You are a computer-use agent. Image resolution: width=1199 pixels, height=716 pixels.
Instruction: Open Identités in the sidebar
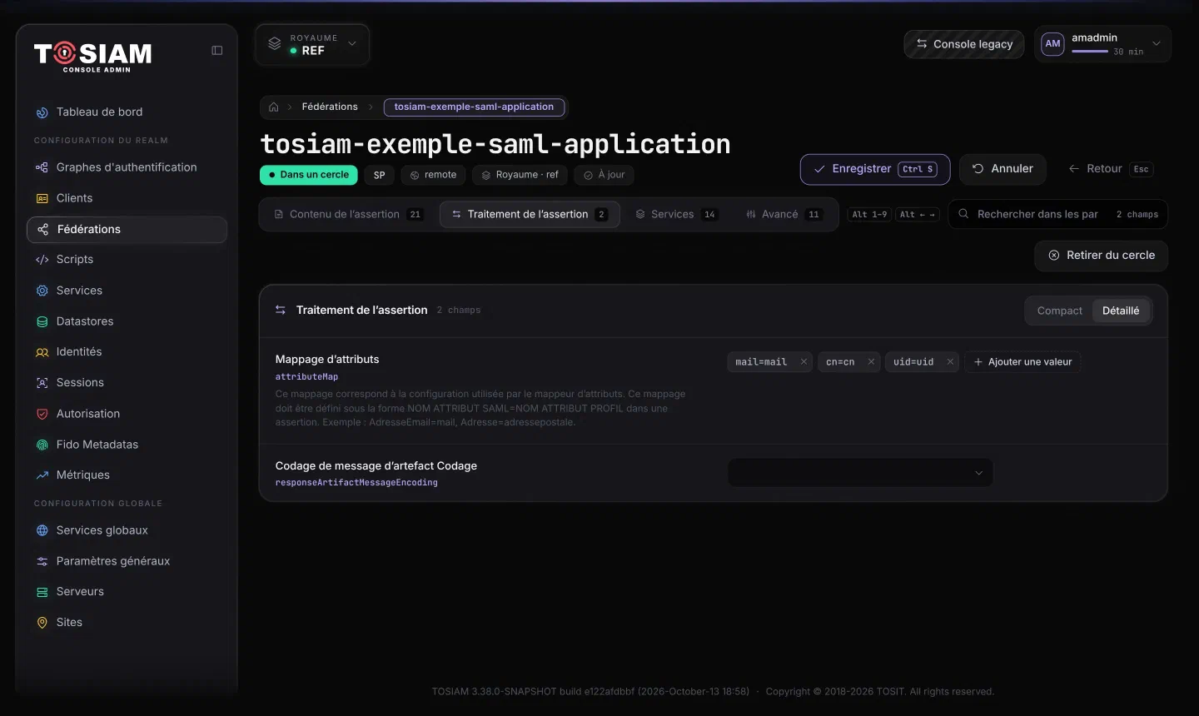pyautogui.click(x=127, y=352)
